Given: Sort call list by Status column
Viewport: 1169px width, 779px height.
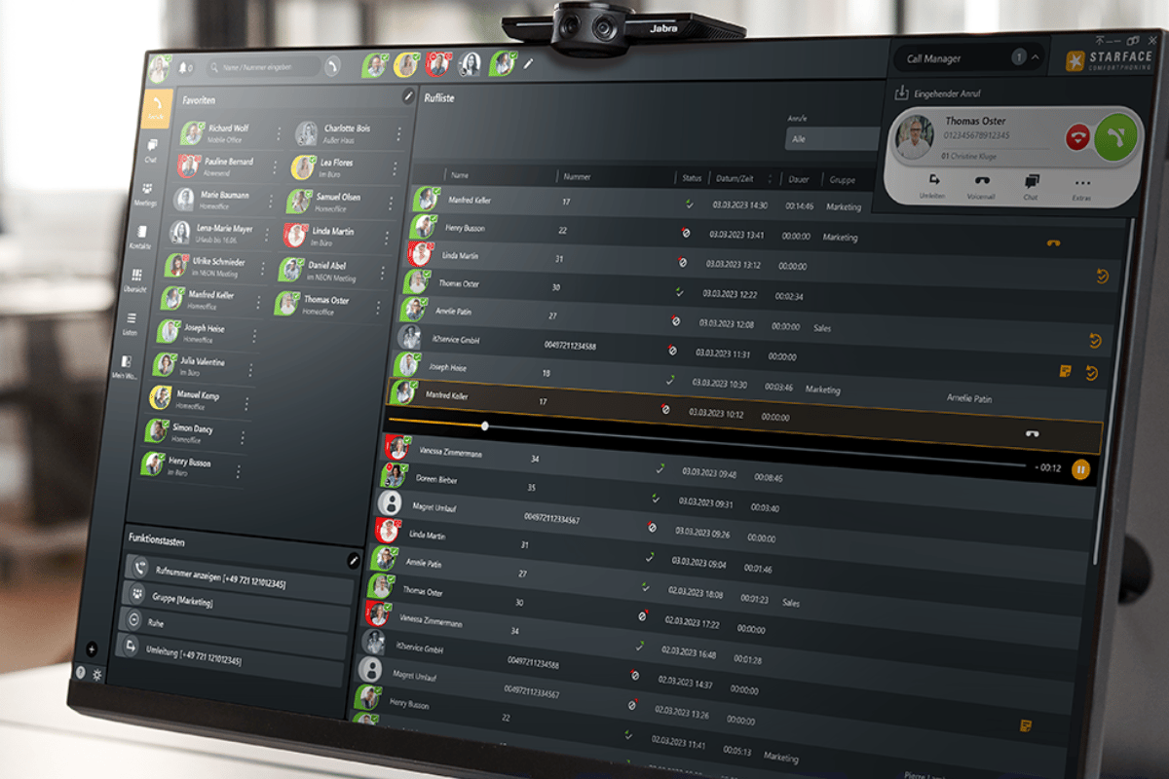Looking at the screenshot, I should (692, 178).
